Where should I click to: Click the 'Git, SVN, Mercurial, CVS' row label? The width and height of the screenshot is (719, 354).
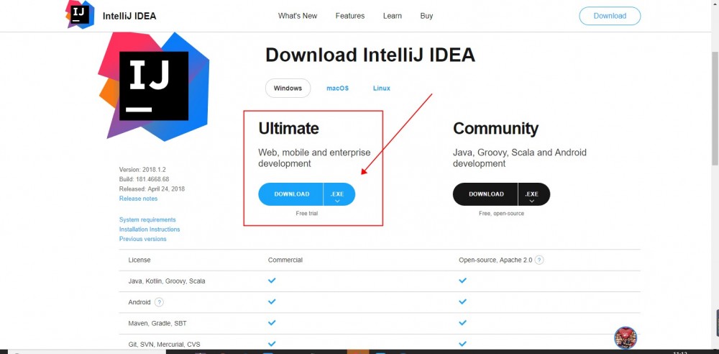[164, 345]
